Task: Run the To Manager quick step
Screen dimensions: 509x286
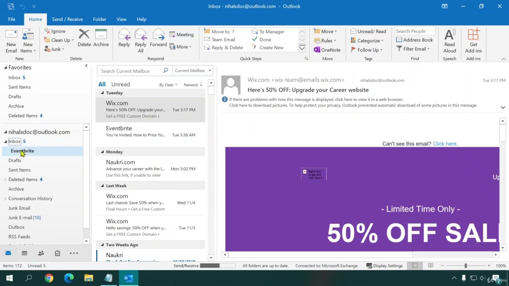Action: pyautogui.click(x=268, y=32)
